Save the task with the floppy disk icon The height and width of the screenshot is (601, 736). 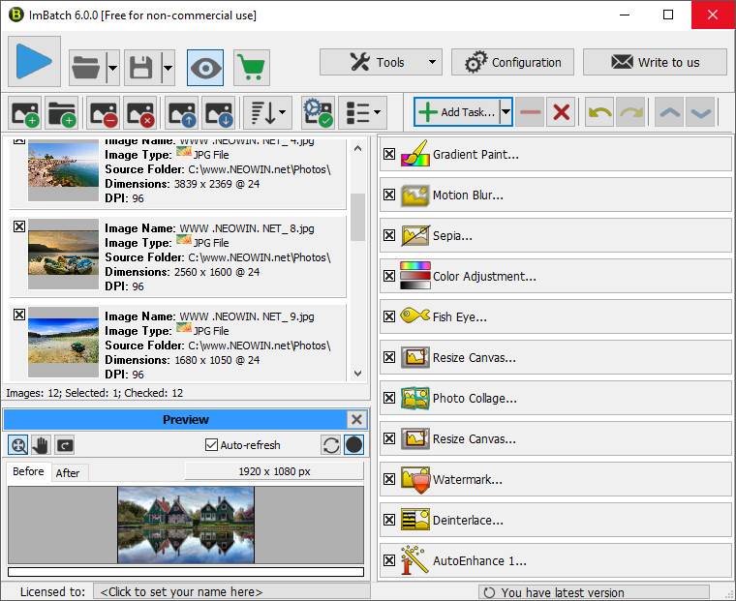coord(142,68)
